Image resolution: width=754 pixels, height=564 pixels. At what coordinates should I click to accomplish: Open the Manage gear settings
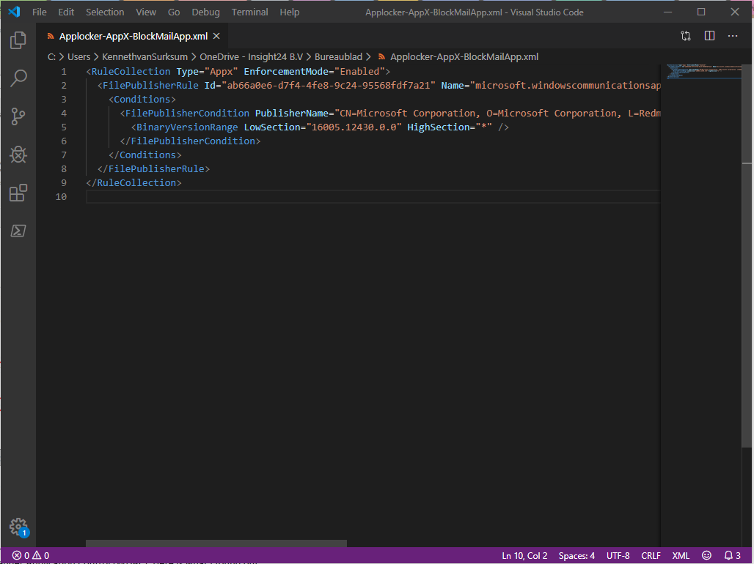18,527
